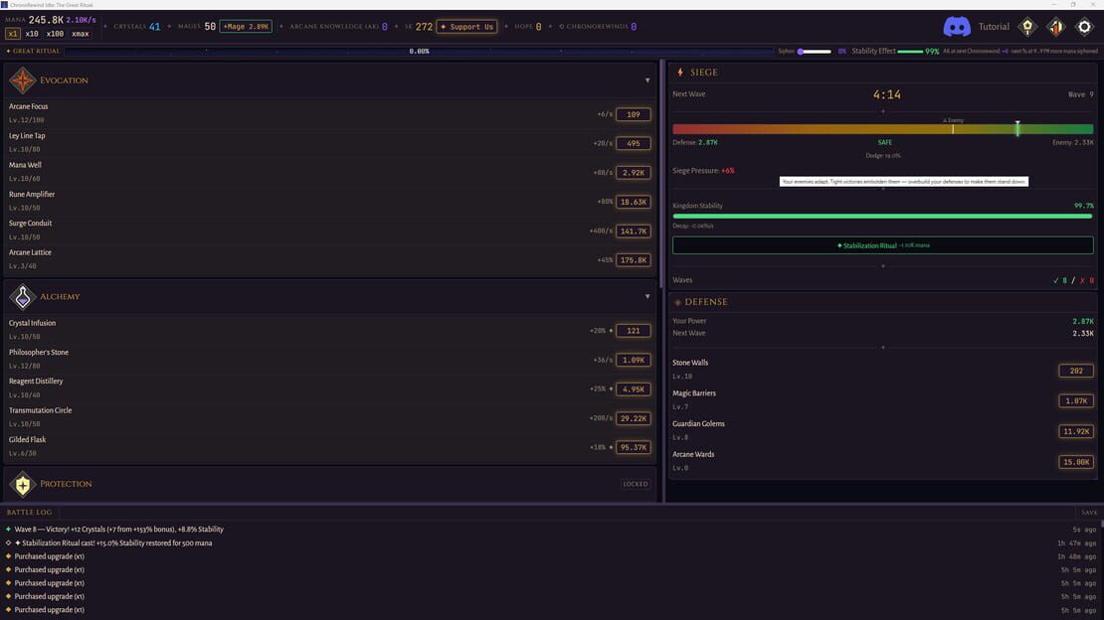The width and height of the screenshot is (1104, 620).
Task: Select the x100 purchase multiplier
Action: point(55,34)
